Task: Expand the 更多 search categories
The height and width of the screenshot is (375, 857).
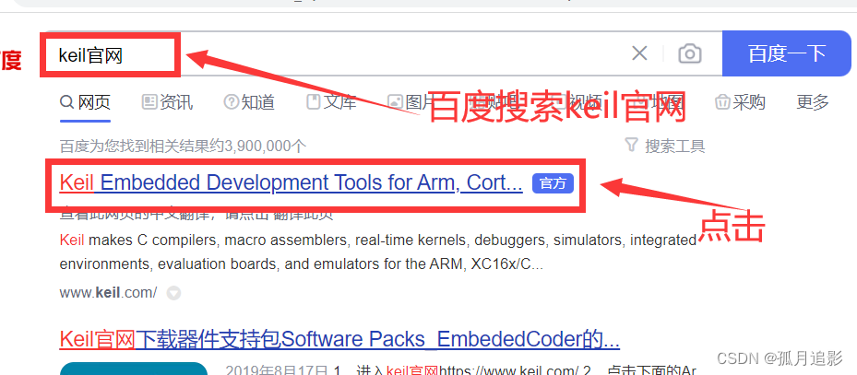Action: [813, 102]
